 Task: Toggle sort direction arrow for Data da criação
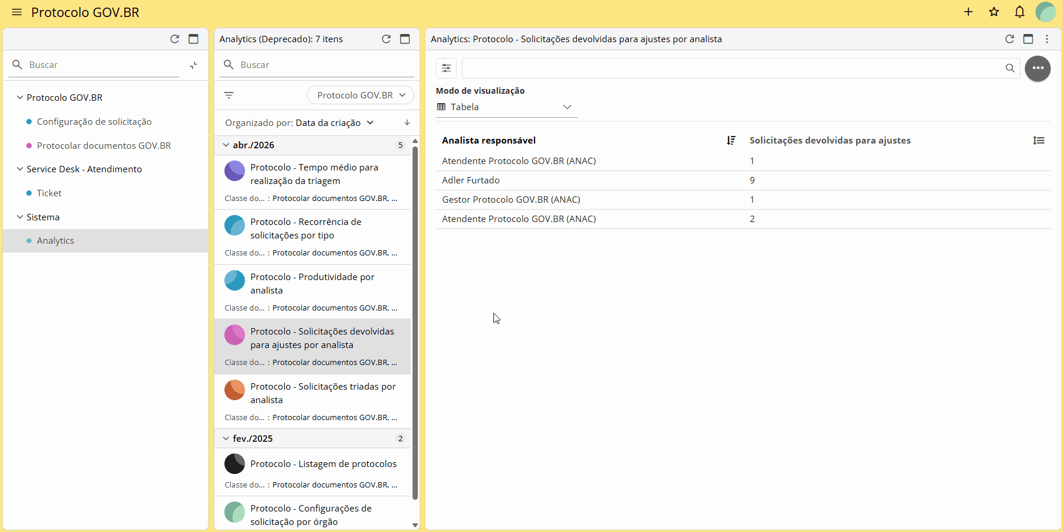pos(407,122)
